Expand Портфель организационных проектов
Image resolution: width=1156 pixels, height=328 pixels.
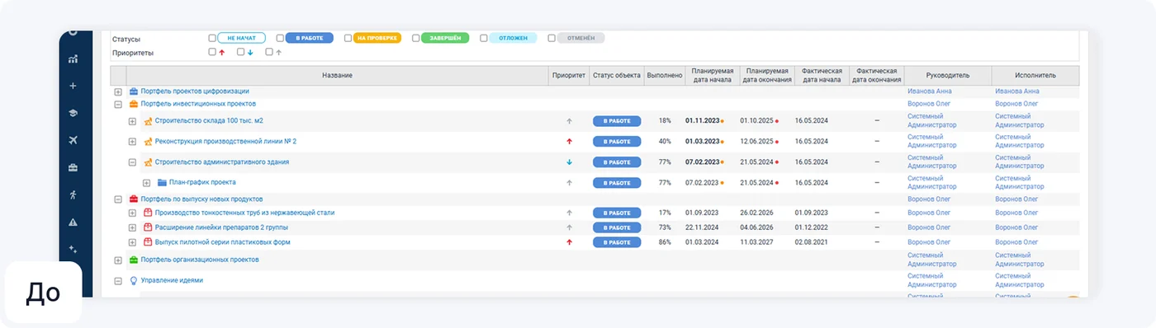pos(118,260)
